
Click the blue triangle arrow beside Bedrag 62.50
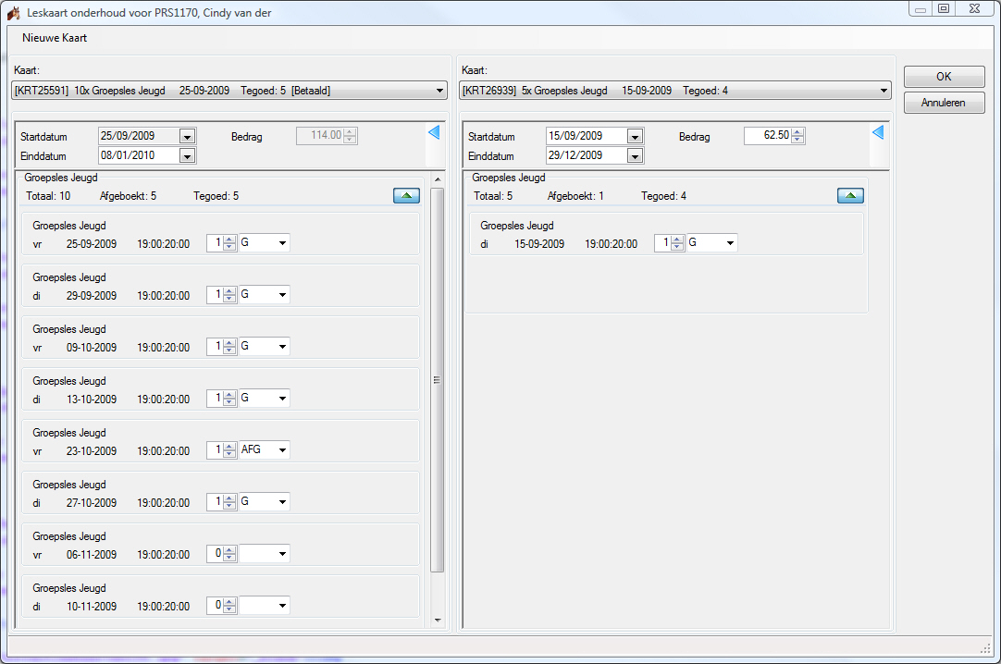click(879, 132)
